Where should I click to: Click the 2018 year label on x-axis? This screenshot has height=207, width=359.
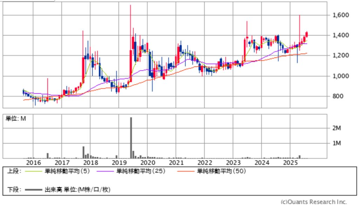tap(91, 163)
